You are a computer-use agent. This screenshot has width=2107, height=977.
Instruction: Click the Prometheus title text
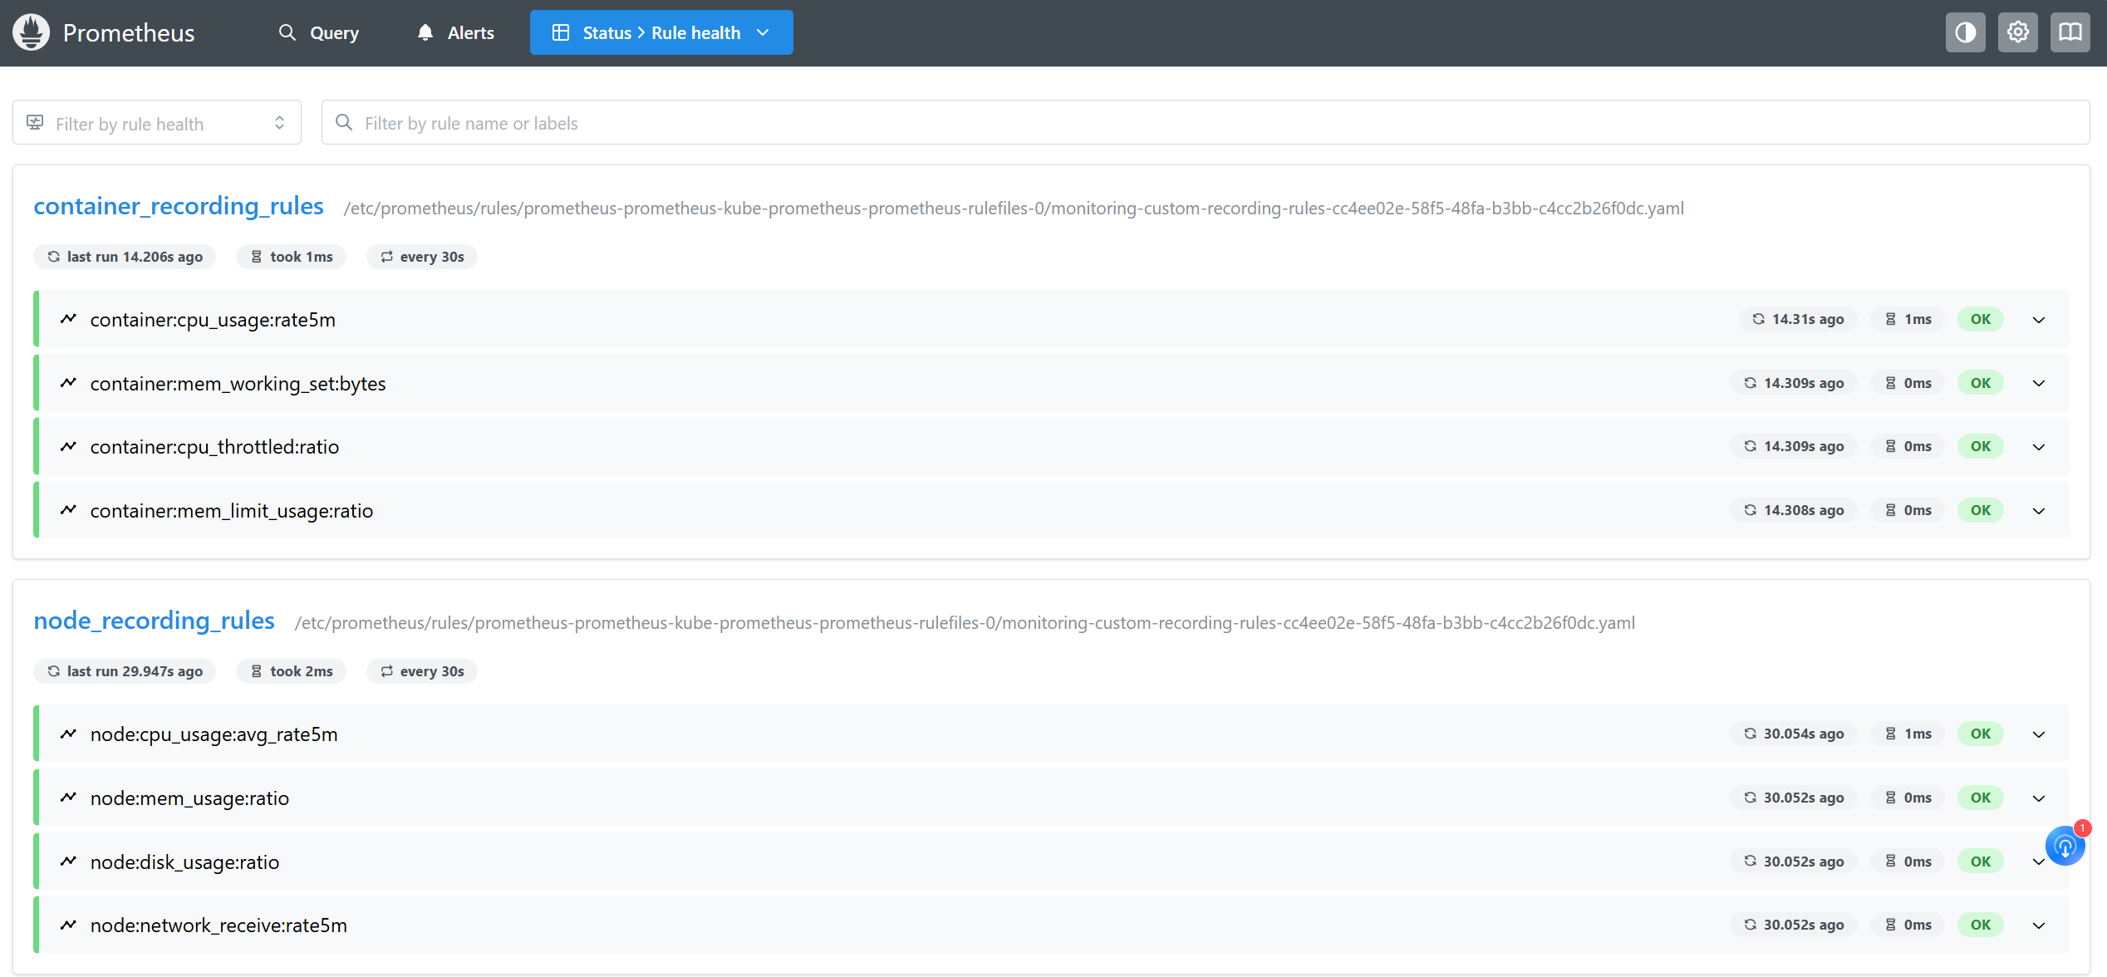tap(129, 32)
